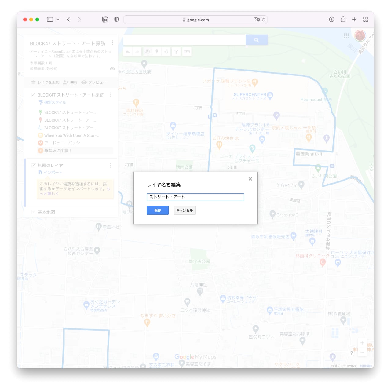
Task: Click the layer name text field
Action: (195, 197)
